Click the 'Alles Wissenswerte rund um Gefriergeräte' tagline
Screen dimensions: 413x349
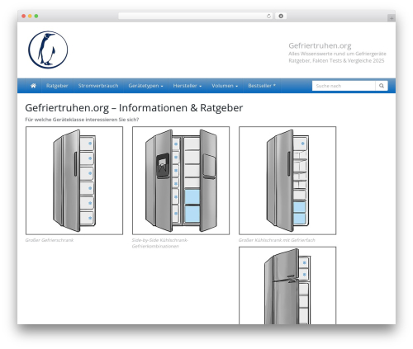click(337, 54)
